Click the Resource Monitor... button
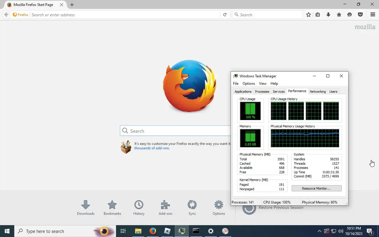Viewport: 379px width, 237px height. click(x=317, y=188)
